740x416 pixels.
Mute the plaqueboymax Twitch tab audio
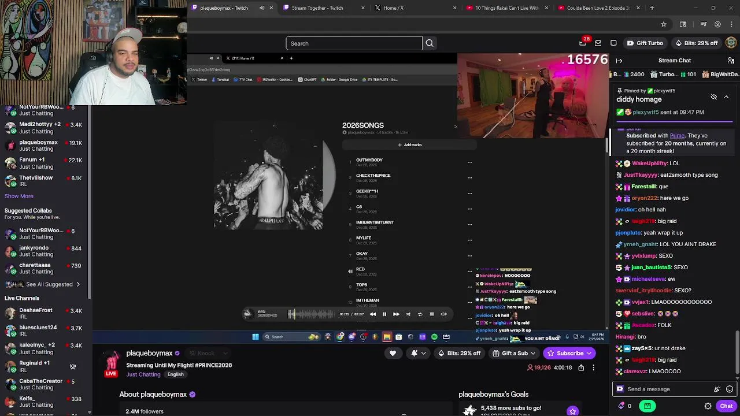(262, 8)
